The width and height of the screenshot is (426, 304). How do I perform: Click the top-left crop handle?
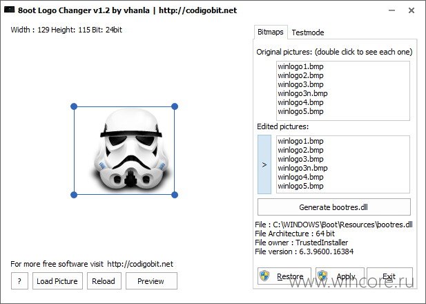point(74,106)
